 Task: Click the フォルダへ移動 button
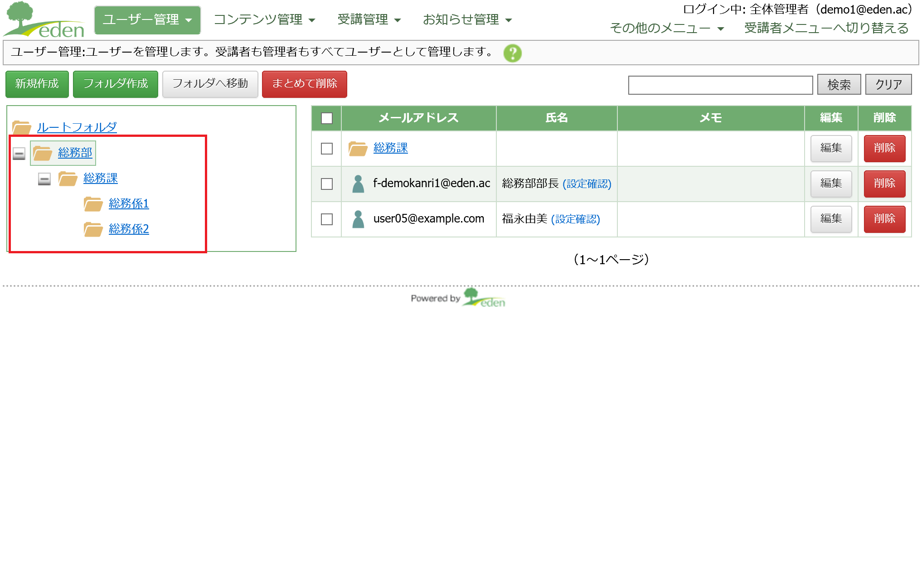click(210, 84)
